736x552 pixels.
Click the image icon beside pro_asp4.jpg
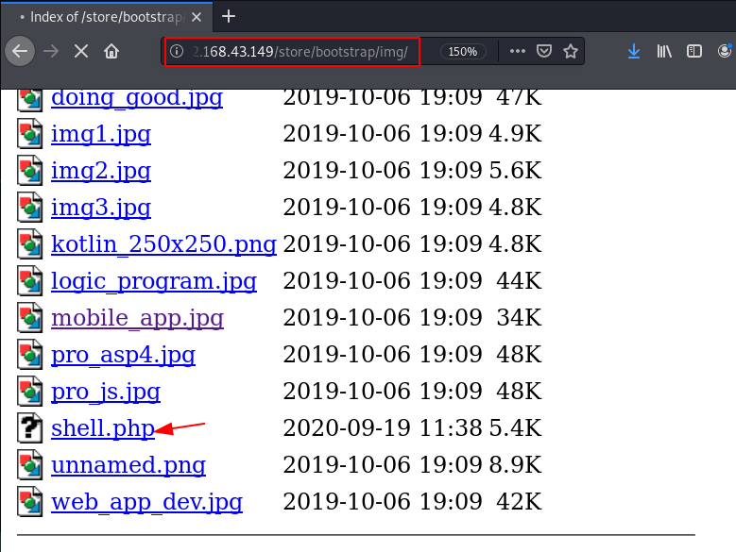30,354
